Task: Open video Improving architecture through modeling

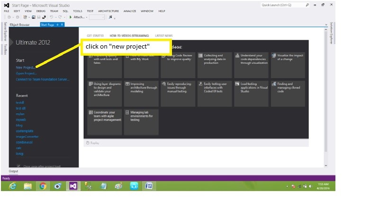Action: coord(141,93)
